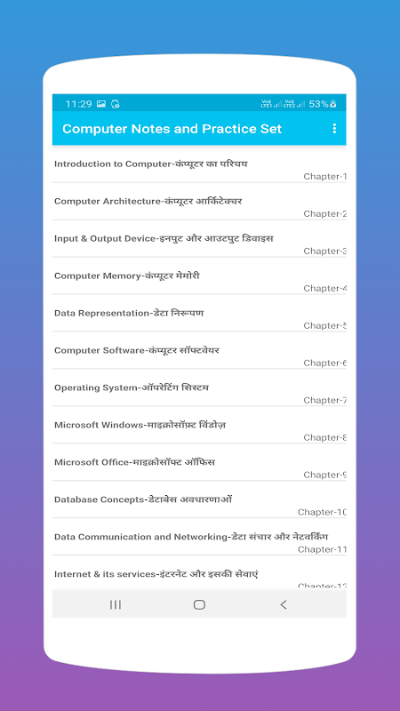Tap the image notification icon in status bar
Image resolution: width=400 pixels, height=711 pixels.
[x=101, y=104]
